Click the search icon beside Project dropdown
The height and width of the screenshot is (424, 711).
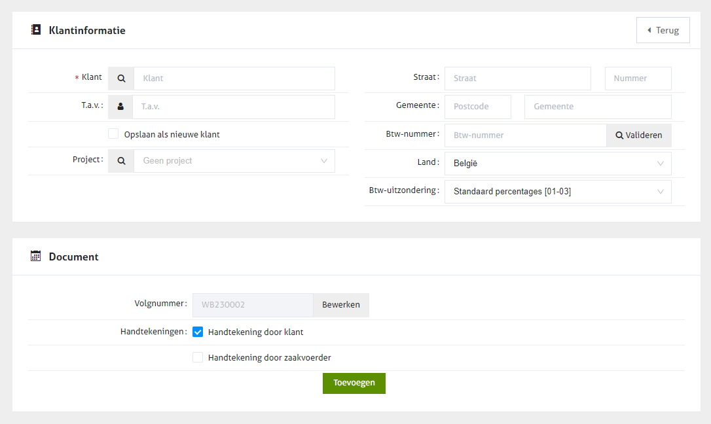click(121, 161)
